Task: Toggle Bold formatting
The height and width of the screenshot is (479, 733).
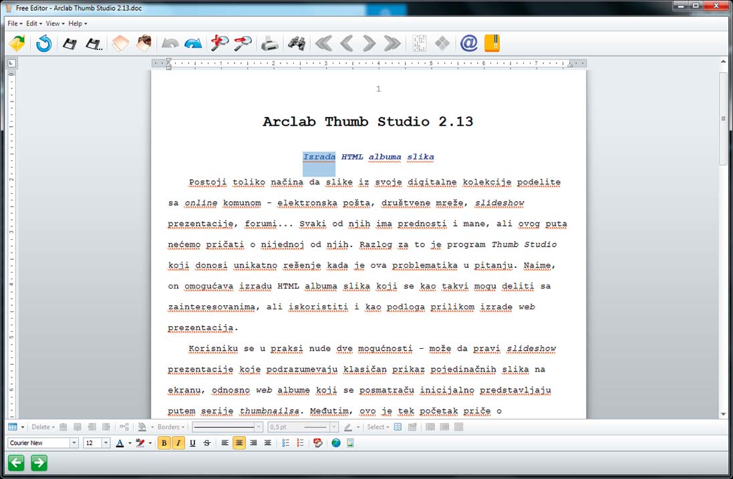Action: [164, 442]
